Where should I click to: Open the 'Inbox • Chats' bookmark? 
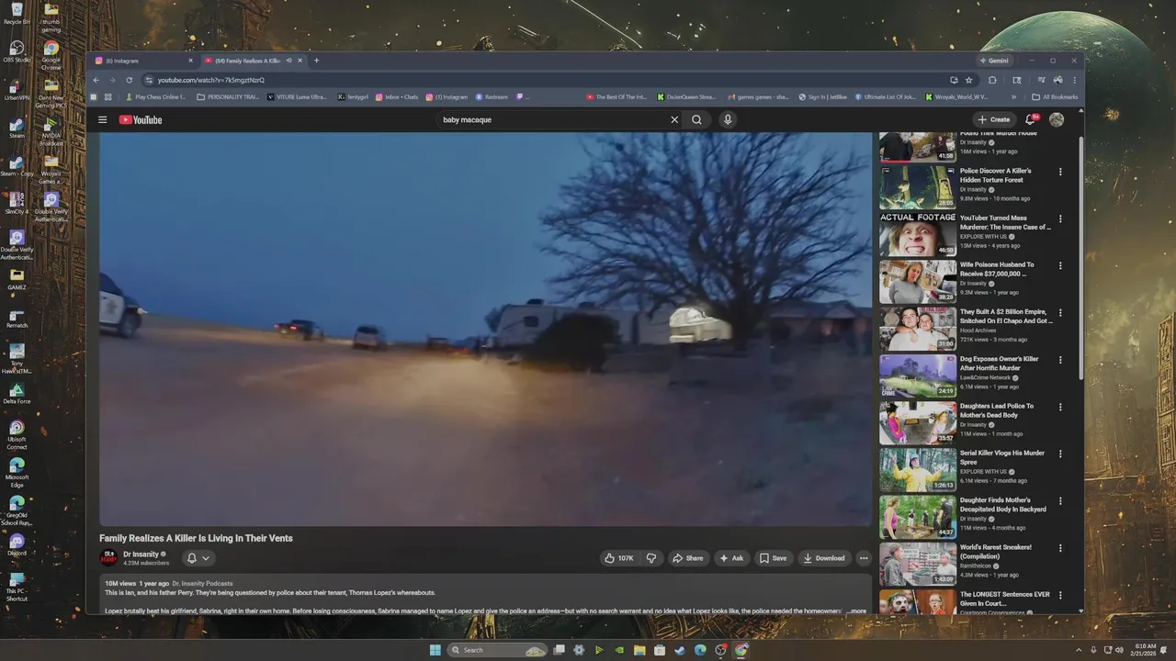pyautogui.click(x=397, y=96)
